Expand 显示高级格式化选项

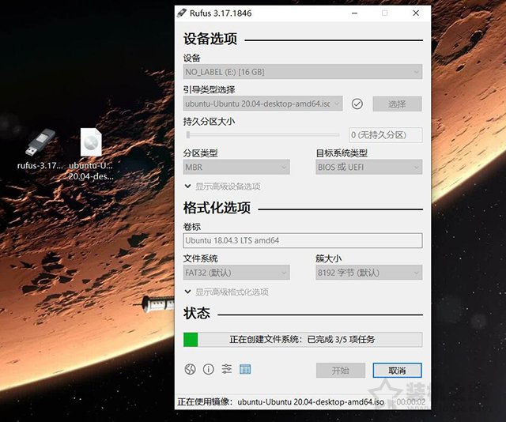[x=227, y=292]
